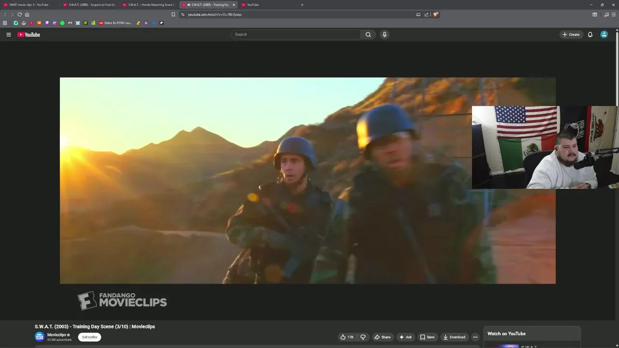
Task: Start voice search with the microphone
Action: coord(384,34)
